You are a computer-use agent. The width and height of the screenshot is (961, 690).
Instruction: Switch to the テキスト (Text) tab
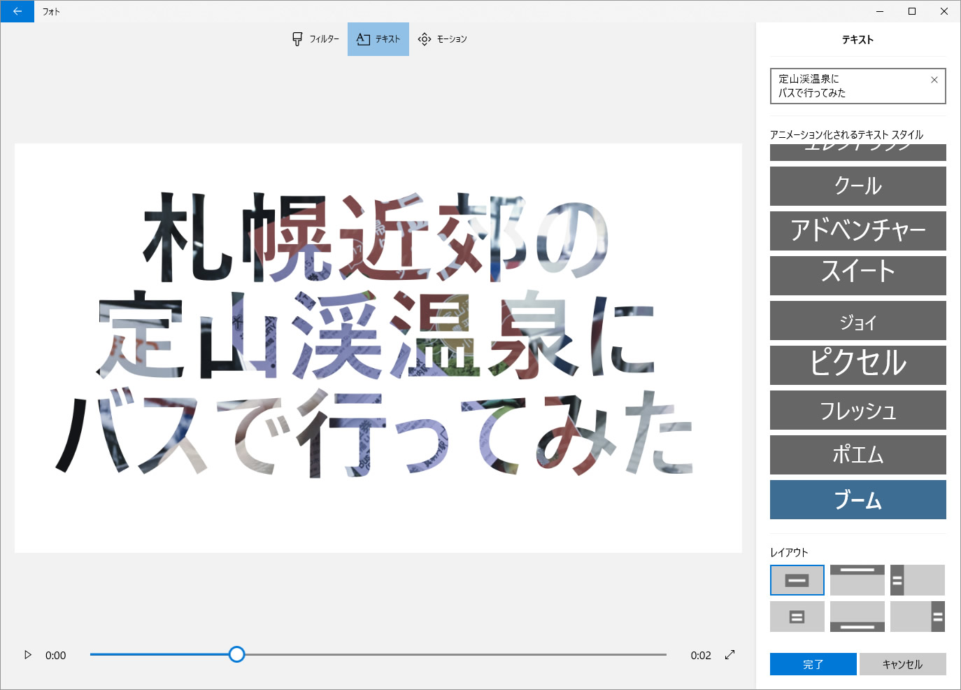tap(378, 39)
